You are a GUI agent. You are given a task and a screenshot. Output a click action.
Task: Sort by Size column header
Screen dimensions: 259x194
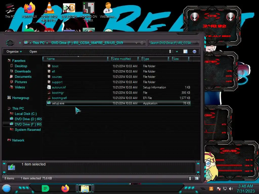pyautogui.click(x=180, y=59)
